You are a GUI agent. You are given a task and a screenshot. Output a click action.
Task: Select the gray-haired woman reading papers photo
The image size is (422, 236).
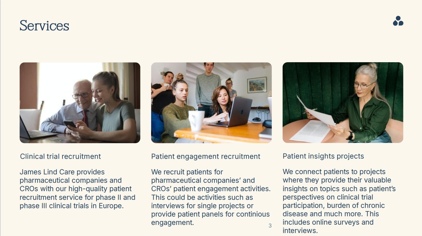343,103
